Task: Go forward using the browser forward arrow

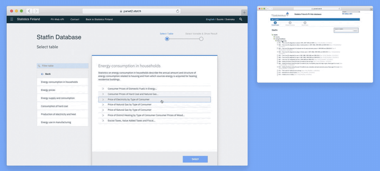Action: [36, 11]
